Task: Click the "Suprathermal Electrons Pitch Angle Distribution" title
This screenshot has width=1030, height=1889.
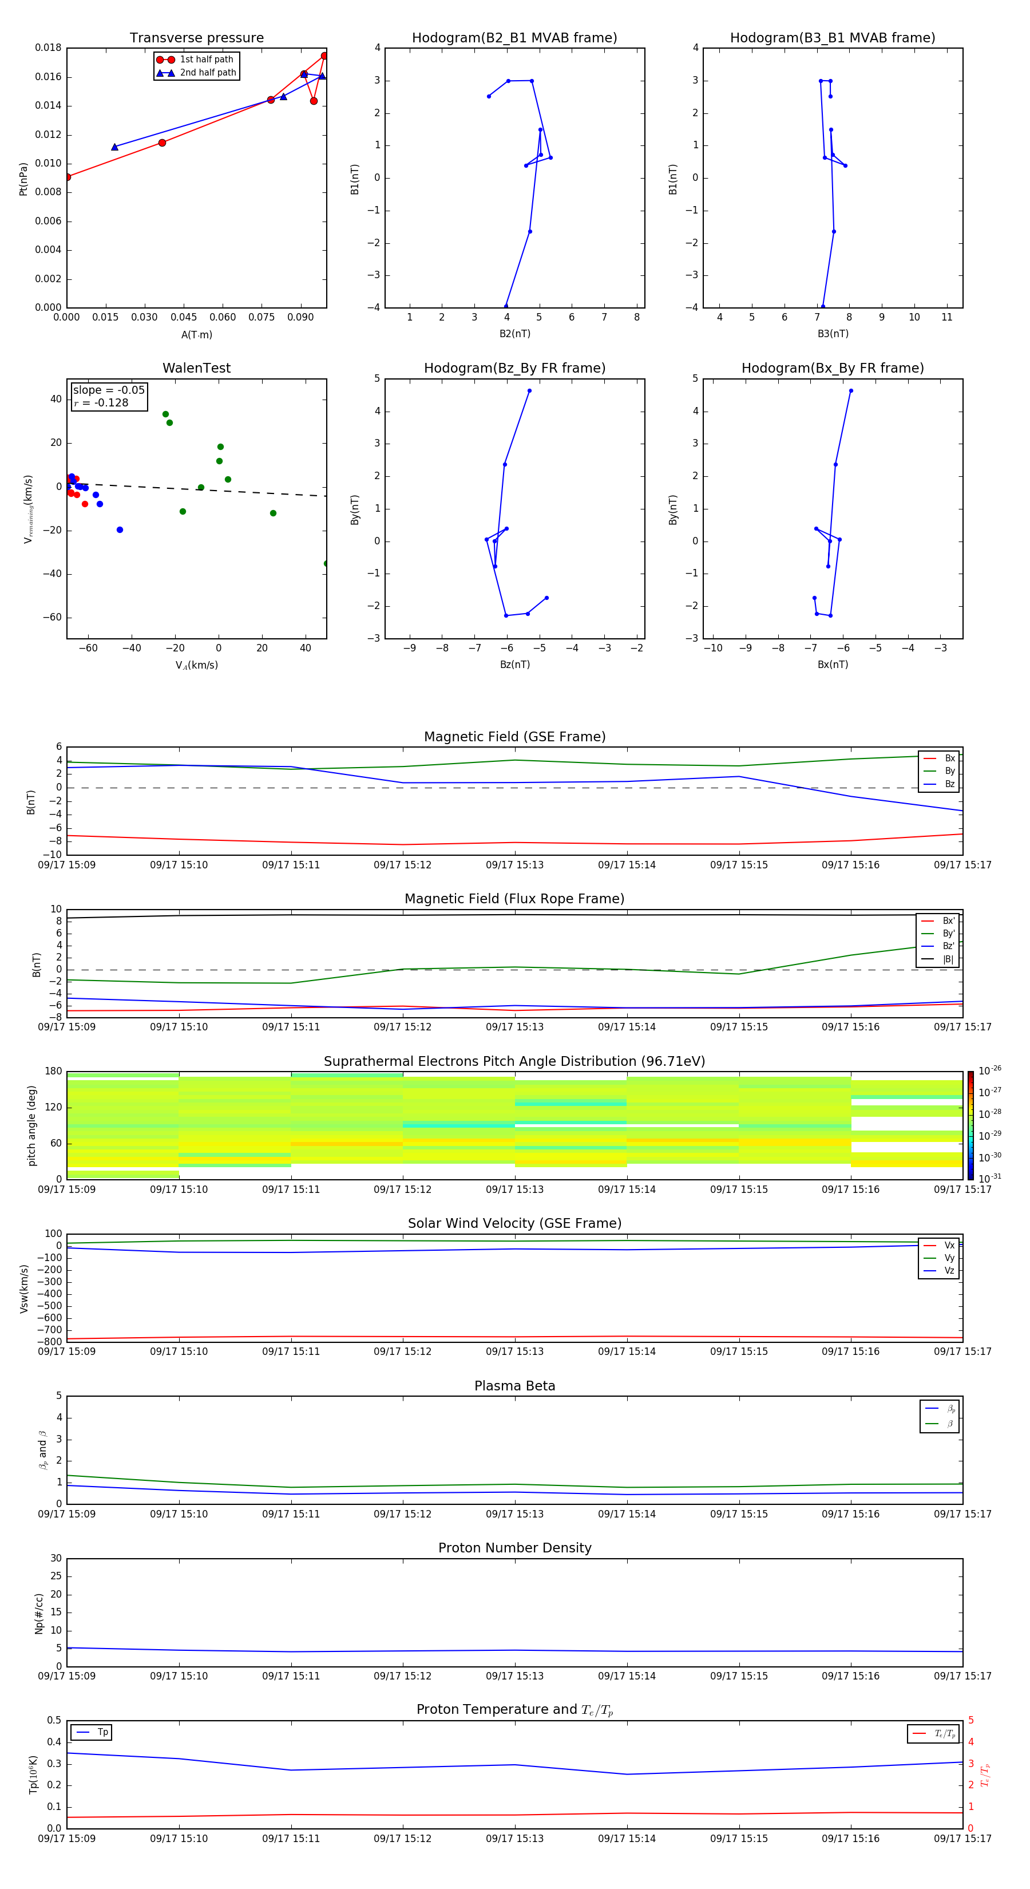Action: click(x=514, y=1062)
